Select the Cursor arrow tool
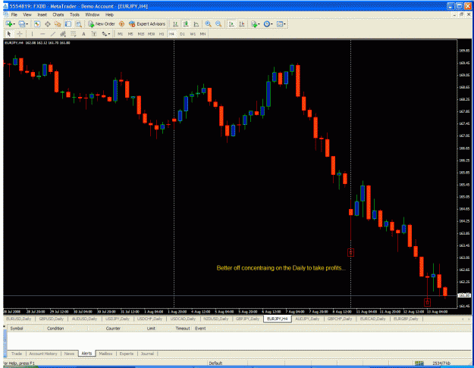Screen dimensions: 474x368 (x=9, y=34)
